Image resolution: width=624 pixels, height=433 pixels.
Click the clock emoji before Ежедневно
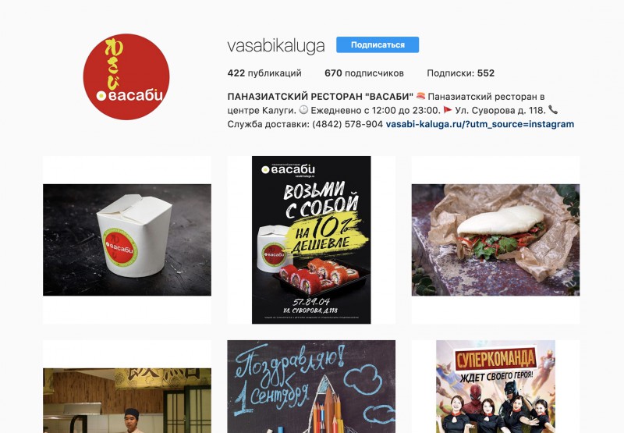coord(303,110)
